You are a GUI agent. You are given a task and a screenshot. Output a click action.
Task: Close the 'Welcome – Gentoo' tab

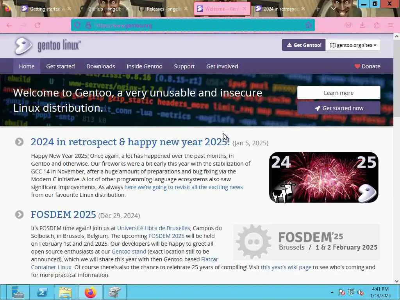pyautogui.click(x=245, y=9)
